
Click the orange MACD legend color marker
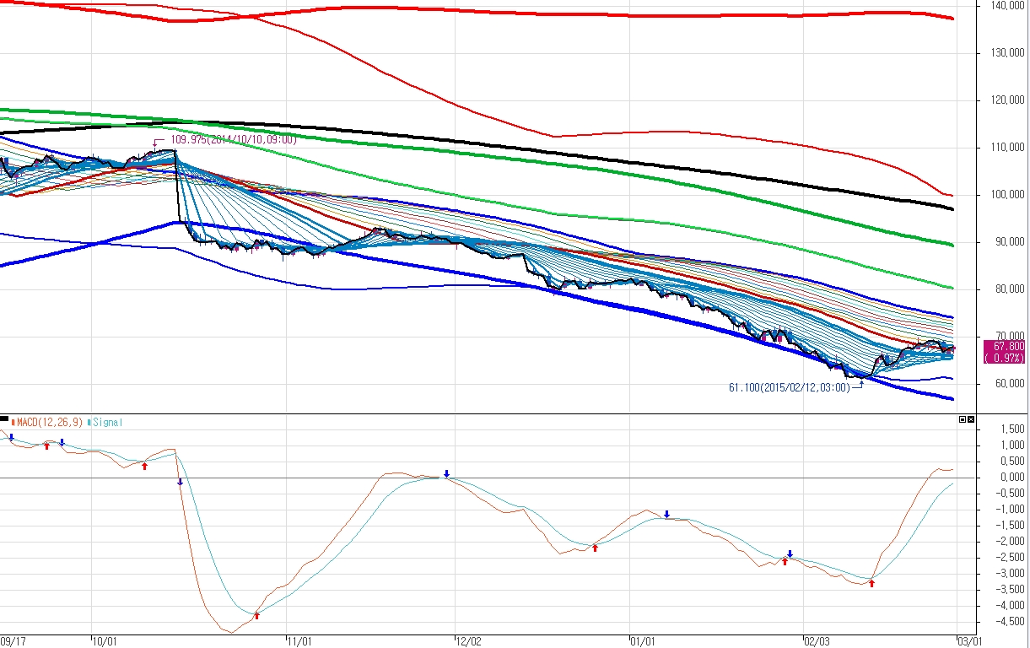[13, 421]
